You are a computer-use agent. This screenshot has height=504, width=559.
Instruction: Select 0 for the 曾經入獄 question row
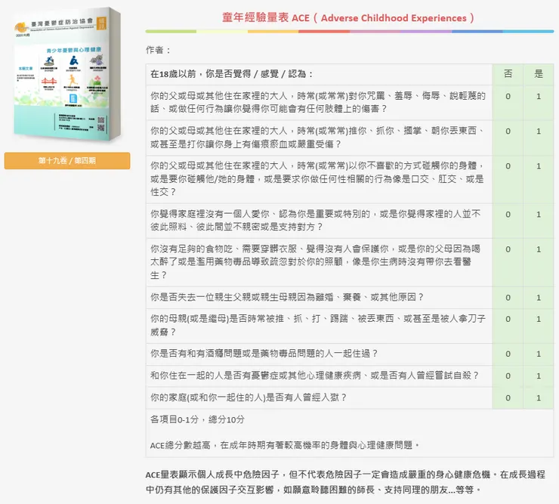coord(508,397)
